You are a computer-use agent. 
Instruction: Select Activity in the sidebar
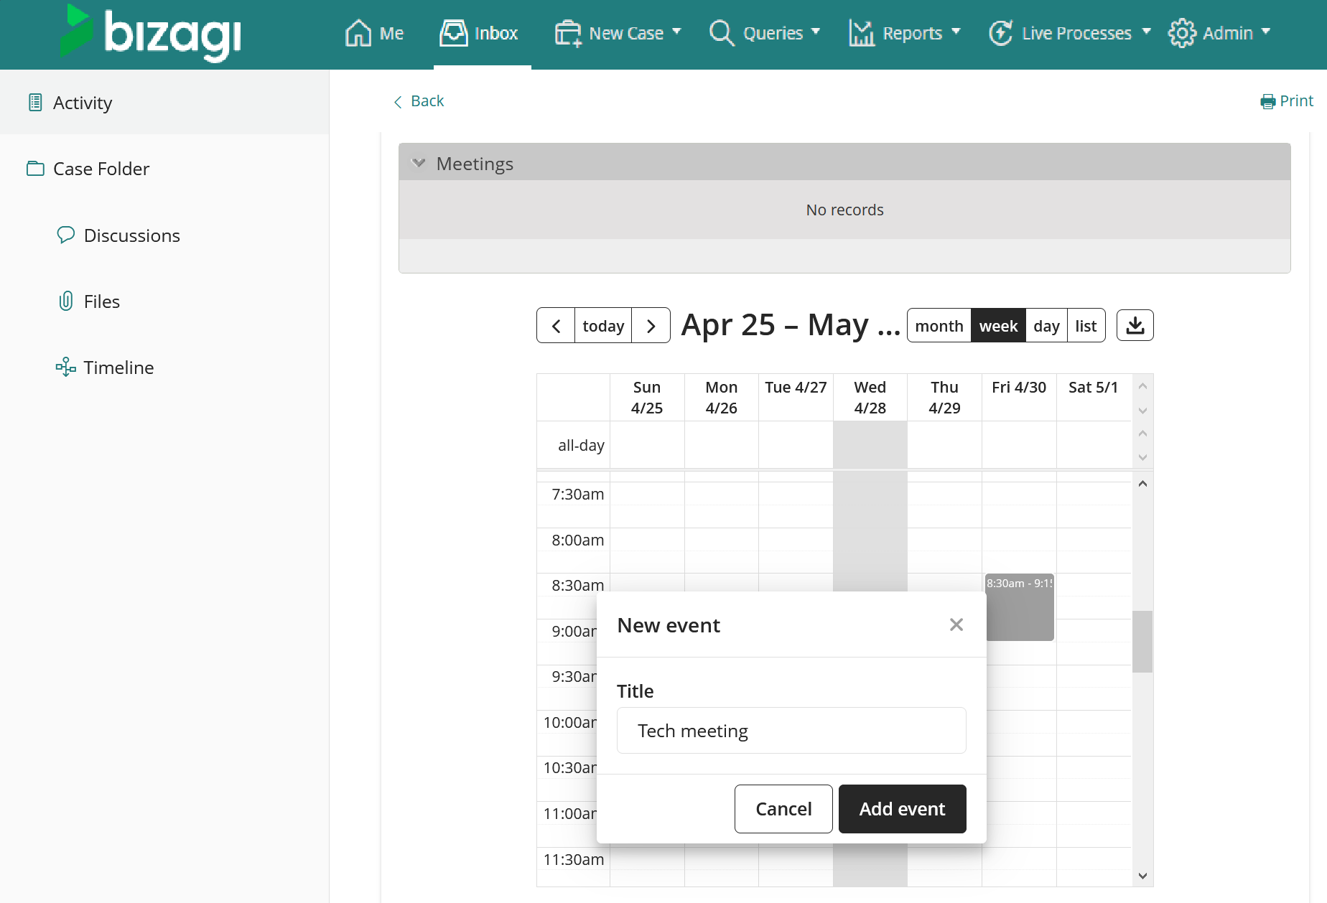(83, 103)
